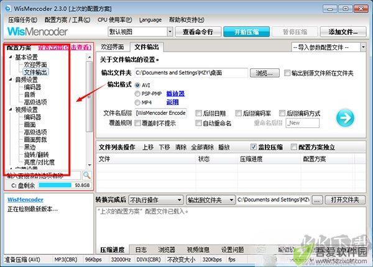The image size is (373, 267).
Task: Open 导入参数配置文件 dropdown
Action: coord(363,47)
